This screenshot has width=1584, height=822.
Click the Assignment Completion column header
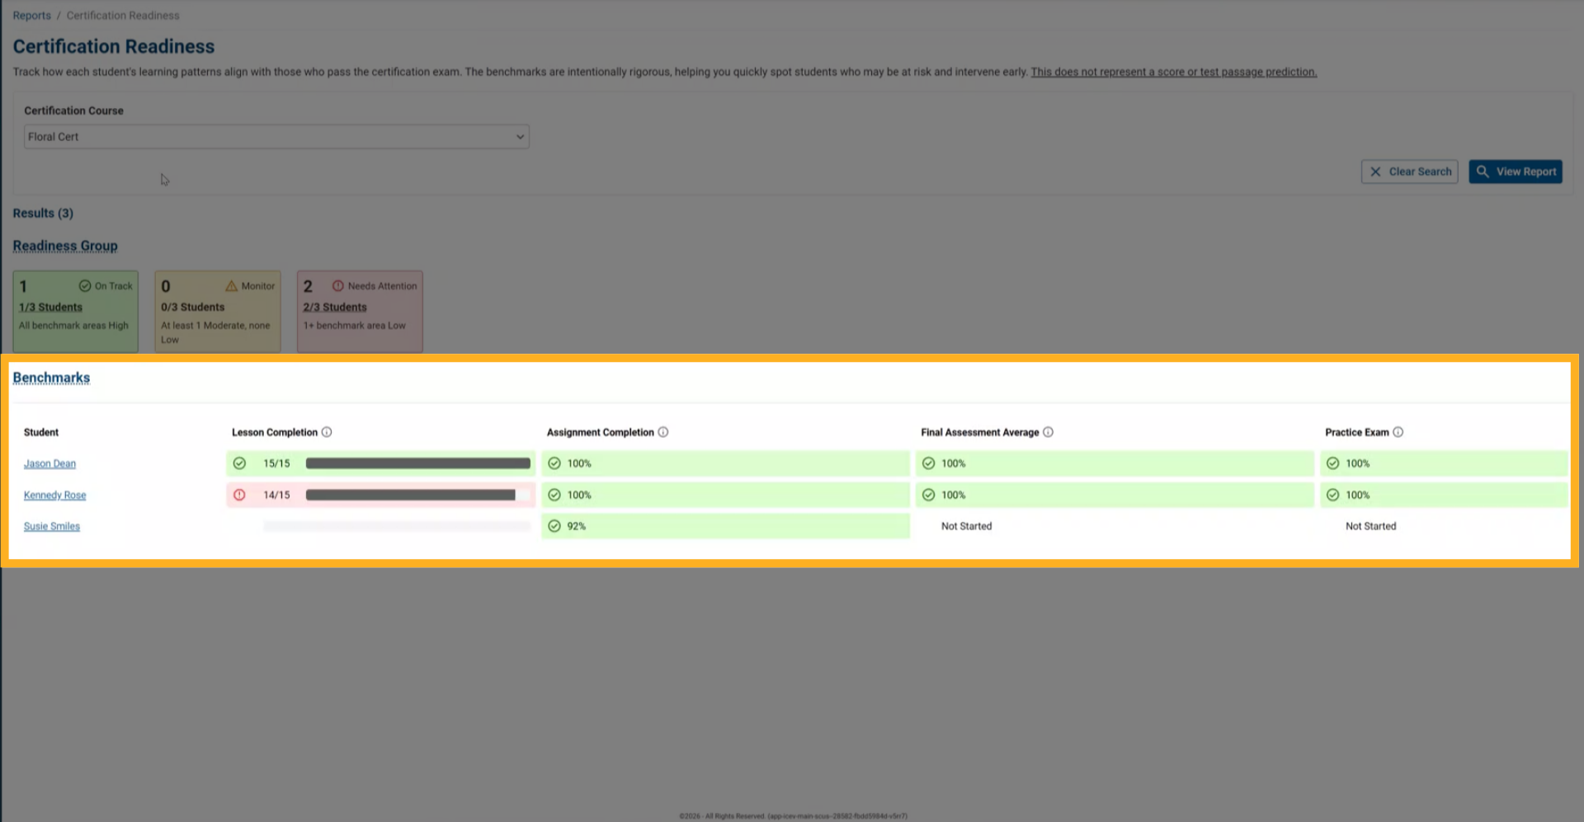[x=601, y=432]
